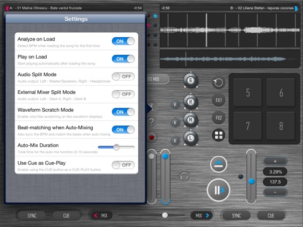The height and width of the screenshot is (227, 303).
Task: Click deck B main waveform display
Action: (230, 30)
